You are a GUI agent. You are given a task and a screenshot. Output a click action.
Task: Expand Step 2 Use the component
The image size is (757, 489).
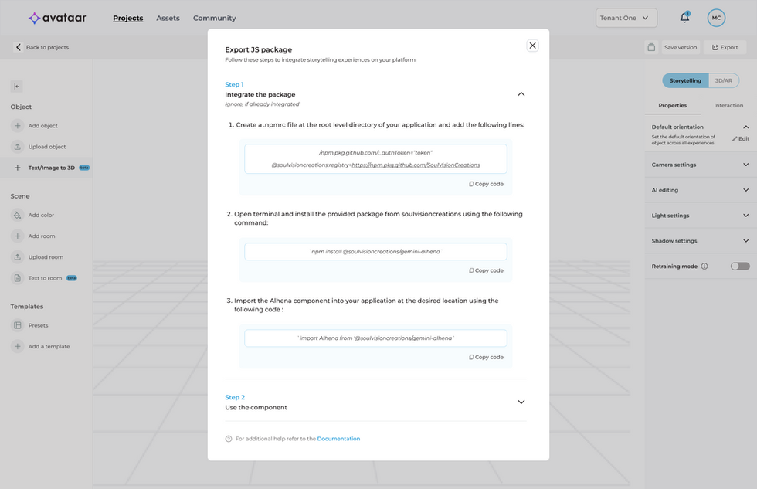click(x=521, y=402)
